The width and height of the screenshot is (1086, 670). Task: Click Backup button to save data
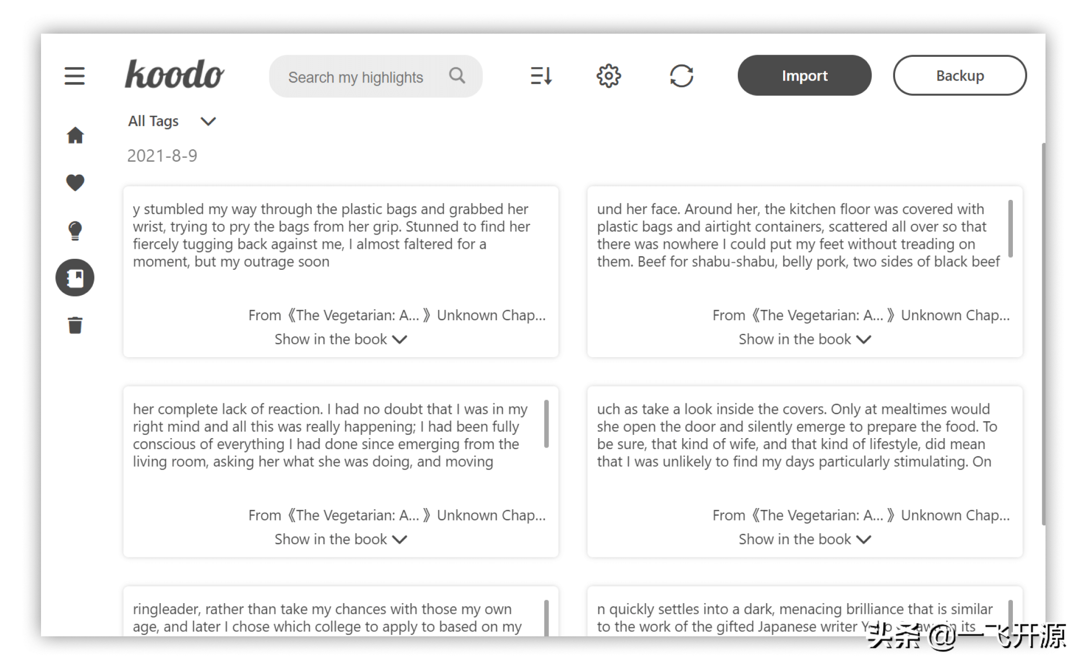pyautogui.click(x=960, y=76)
